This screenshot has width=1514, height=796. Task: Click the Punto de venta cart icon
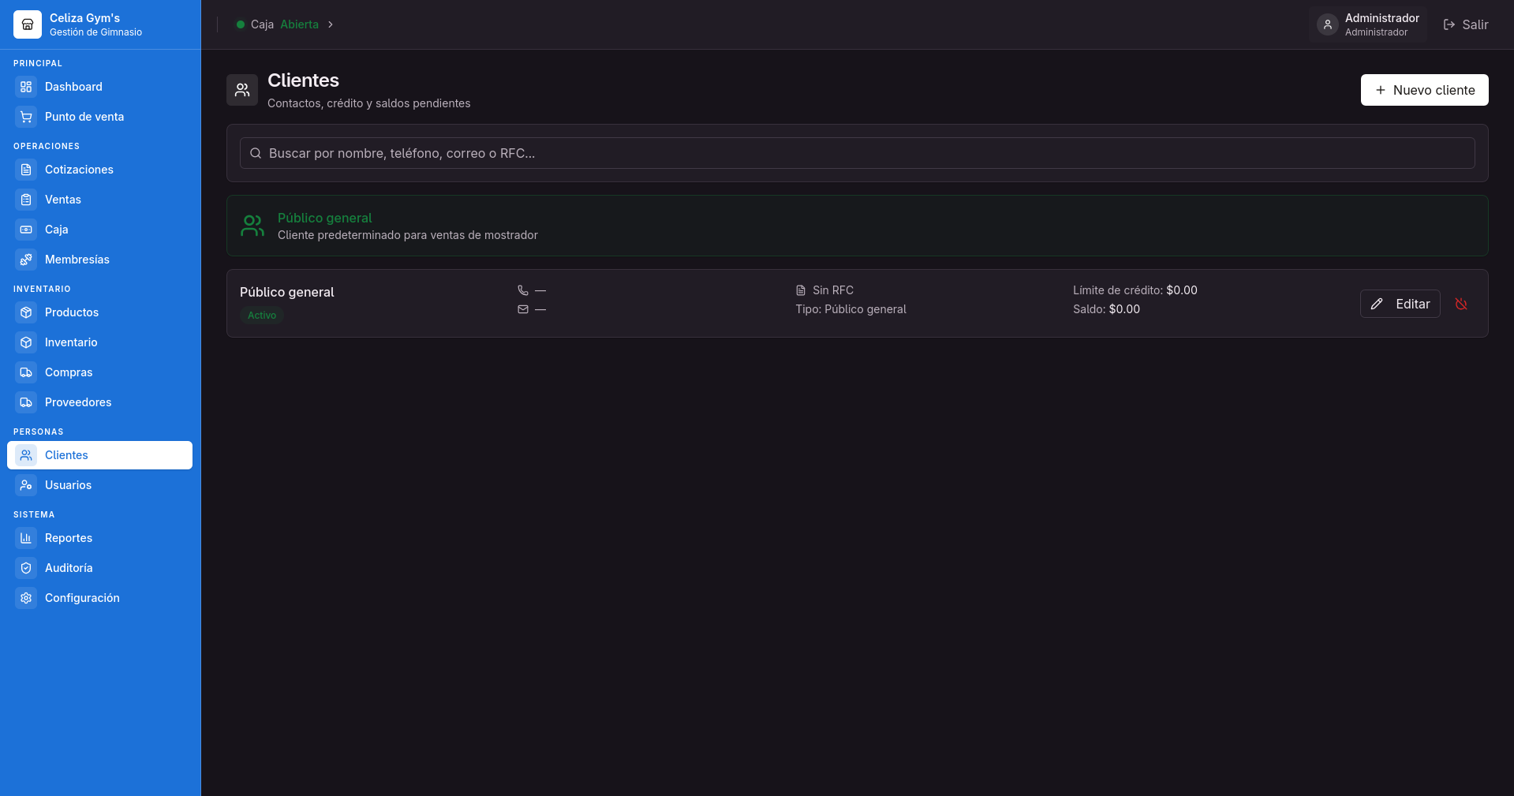pos(26,117)
